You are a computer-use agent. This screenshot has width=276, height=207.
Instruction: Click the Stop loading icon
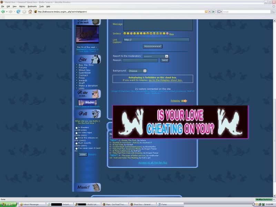pos(24,12)
